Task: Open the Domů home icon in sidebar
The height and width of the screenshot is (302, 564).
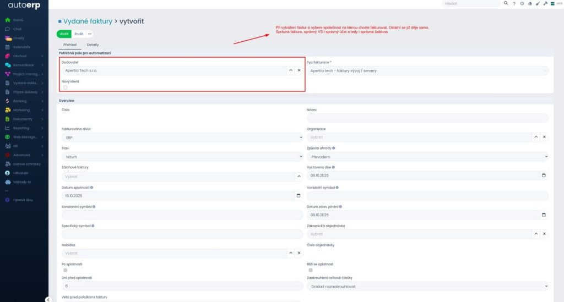Action: pyautogui.click(x=8, y=20)
